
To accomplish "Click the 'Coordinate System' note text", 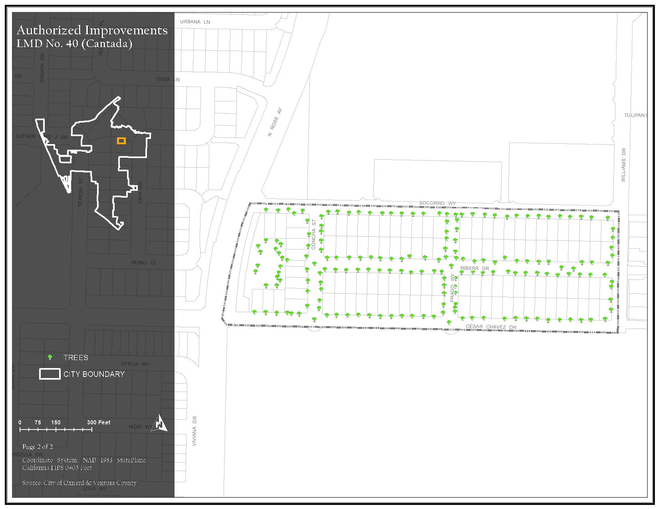I will point(84,464).
